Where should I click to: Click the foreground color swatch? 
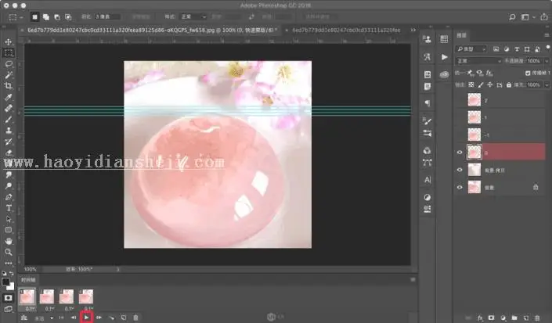(6, 282)
